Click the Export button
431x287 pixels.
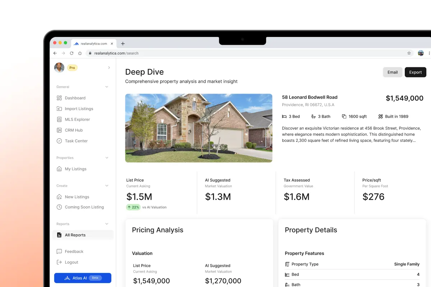415,72
